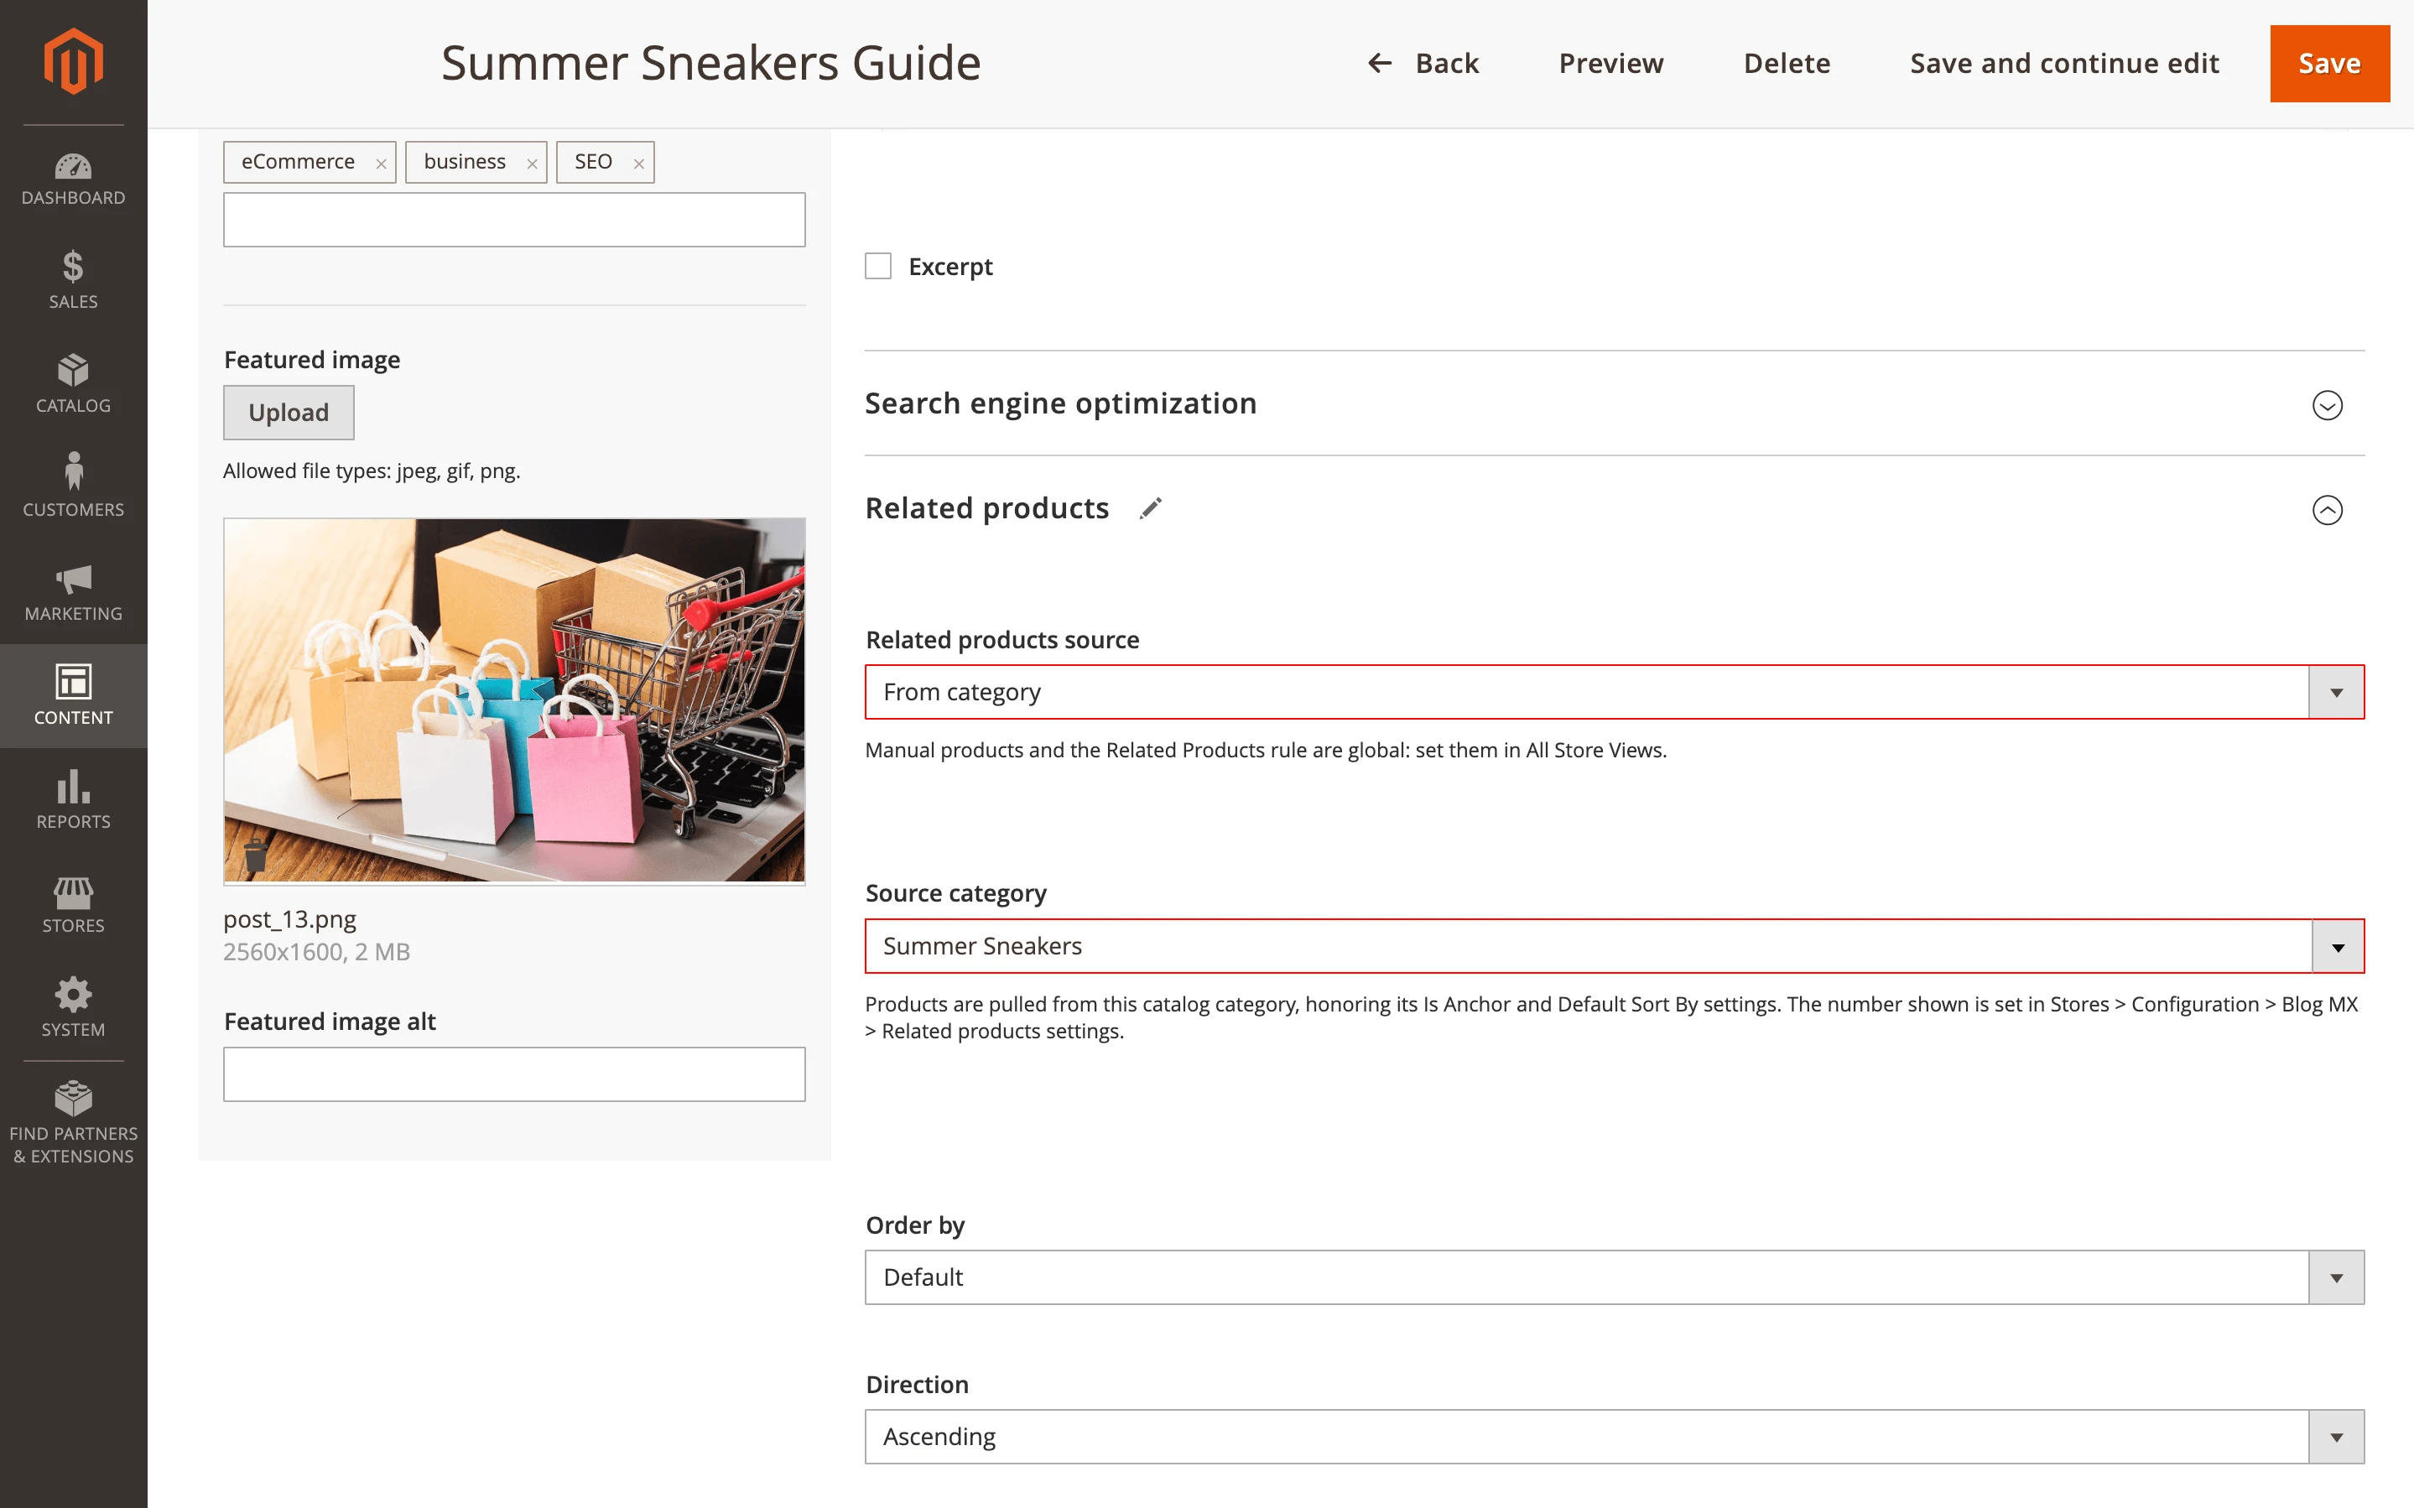
Task: Open the Dashboard menu
Action: pyautogui.click(x=73, y=179)
